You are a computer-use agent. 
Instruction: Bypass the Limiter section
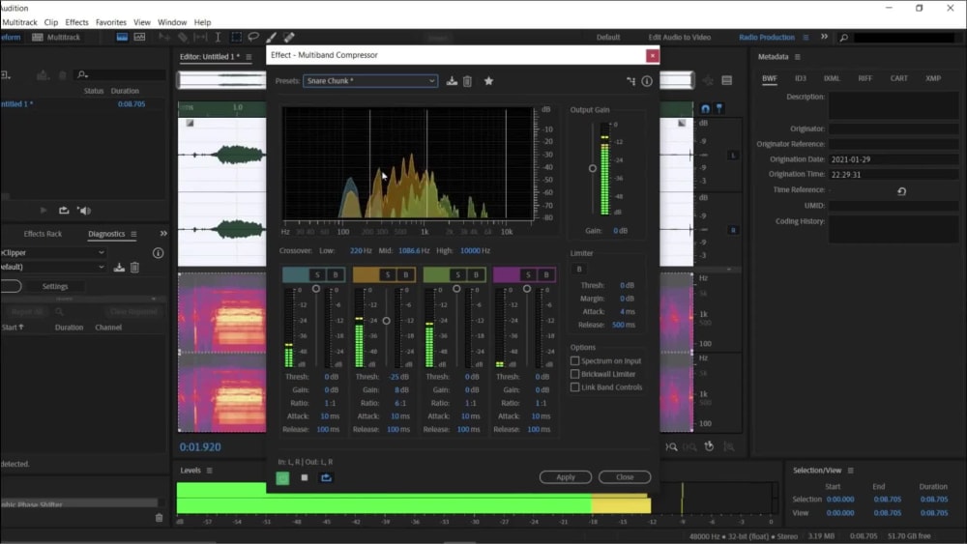[578, 269]
